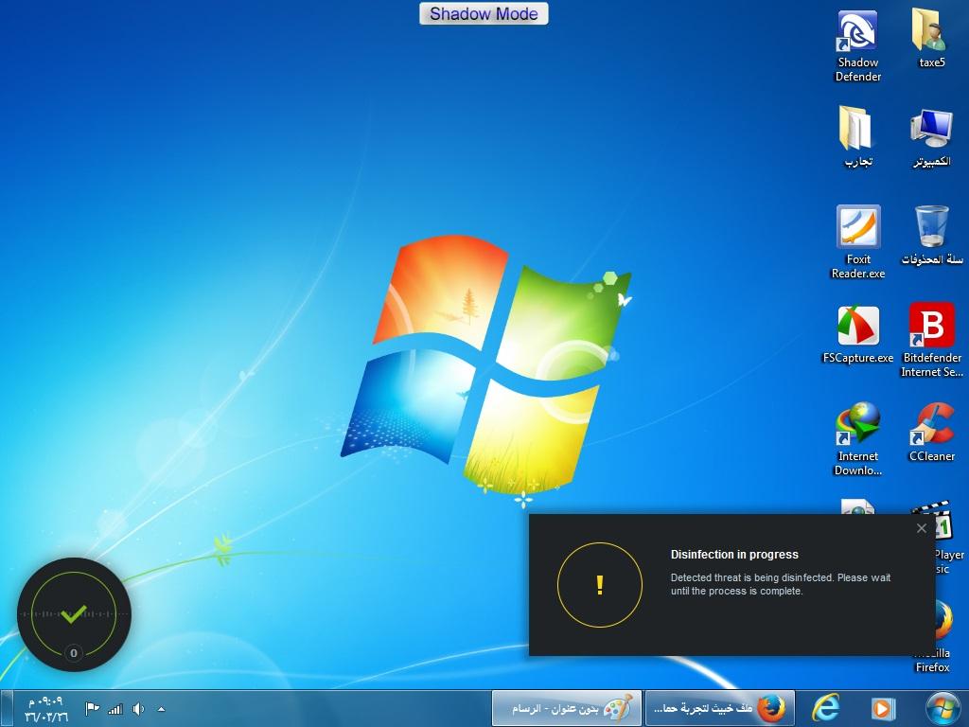
Task: Open the الكمبيوتر (Computer) desktop icon
Action: (x=931, y=137)
